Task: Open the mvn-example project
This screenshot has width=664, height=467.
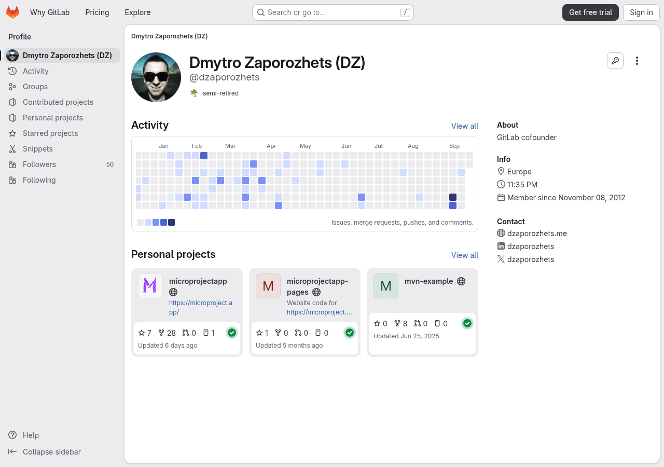Action: 428,281
